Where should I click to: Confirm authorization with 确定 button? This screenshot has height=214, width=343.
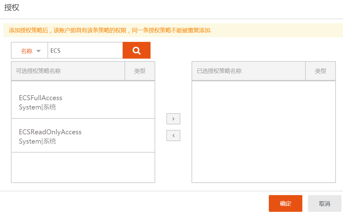point(286,203)
